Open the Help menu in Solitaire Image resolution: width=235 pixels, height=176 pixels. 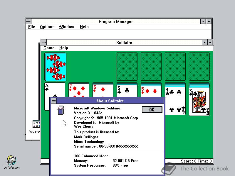click(63, 48)
